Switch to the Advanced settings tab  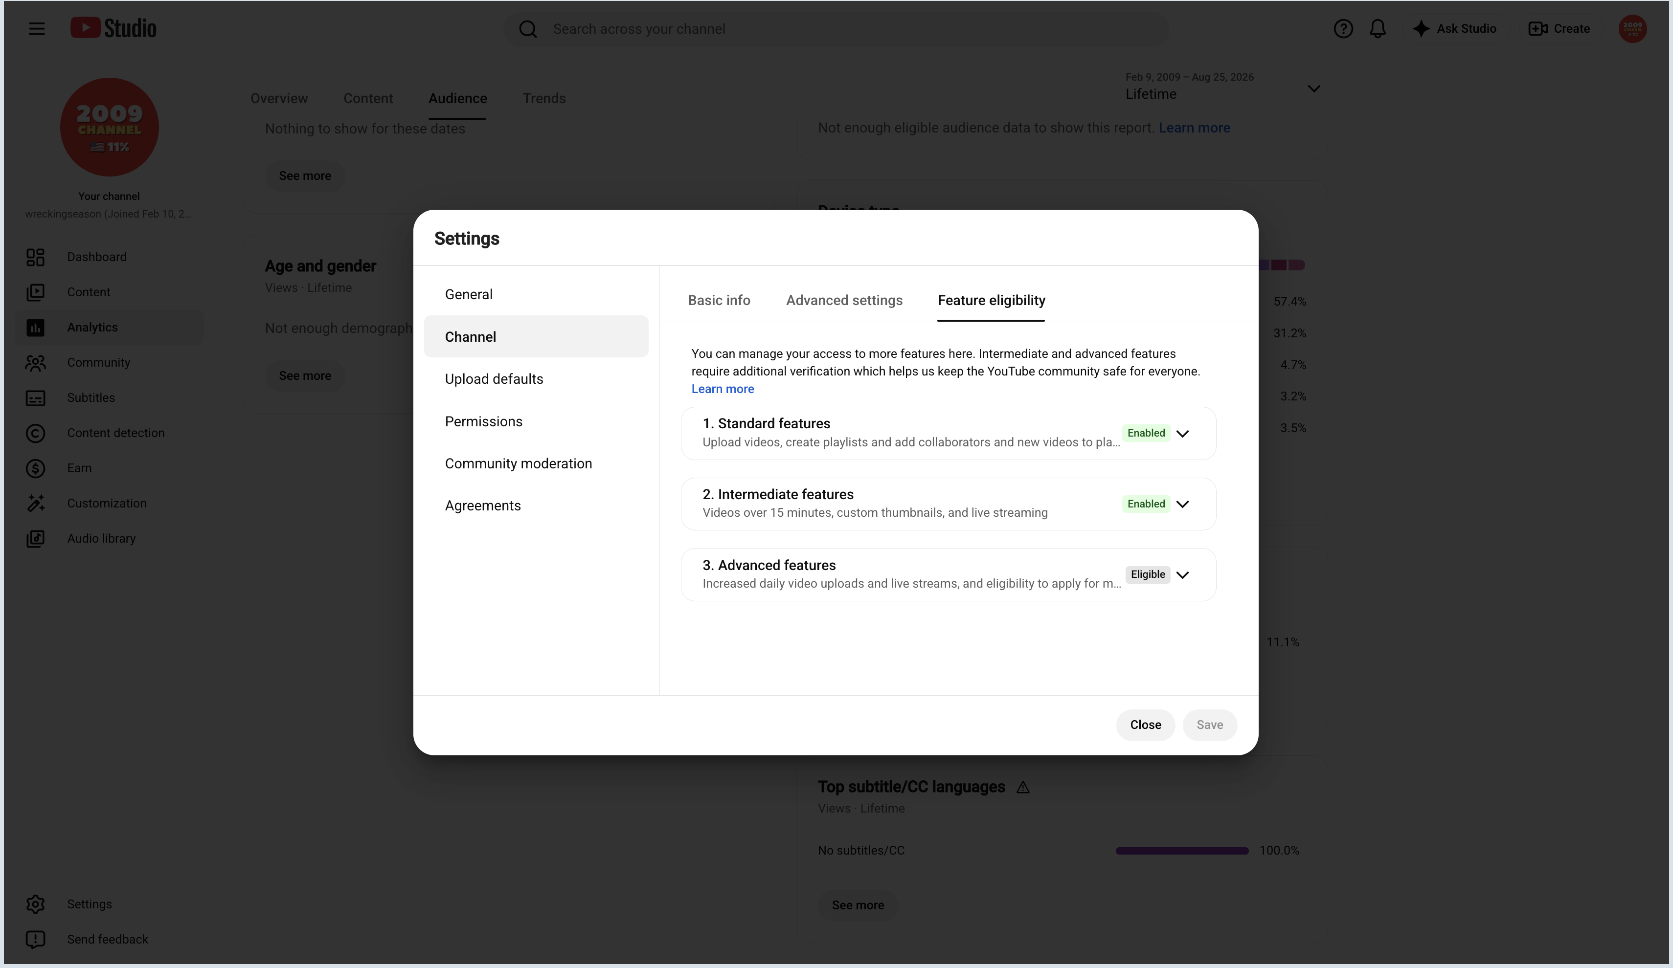(844, 301)
